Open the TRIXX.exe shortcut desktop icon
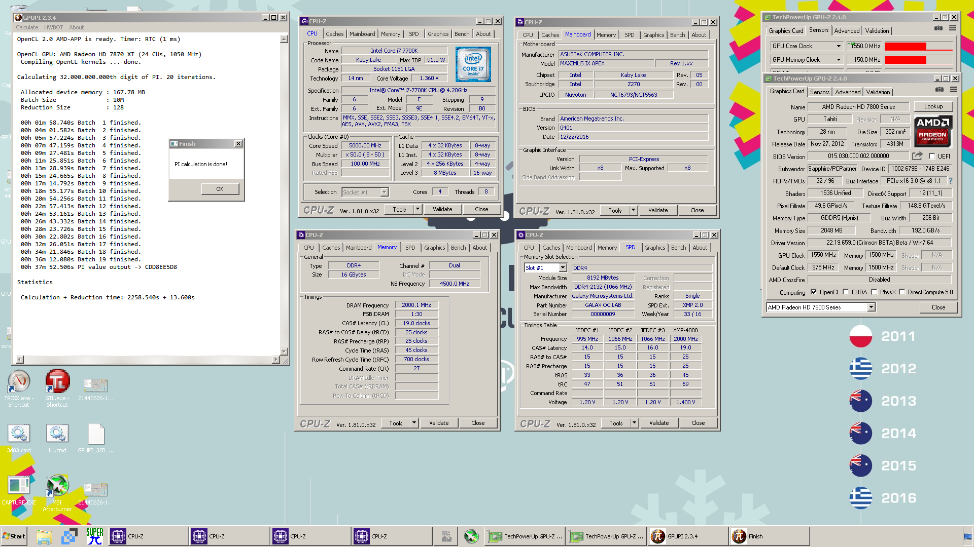This screenshot has width=974, height=547. click(x=19, y=388)
